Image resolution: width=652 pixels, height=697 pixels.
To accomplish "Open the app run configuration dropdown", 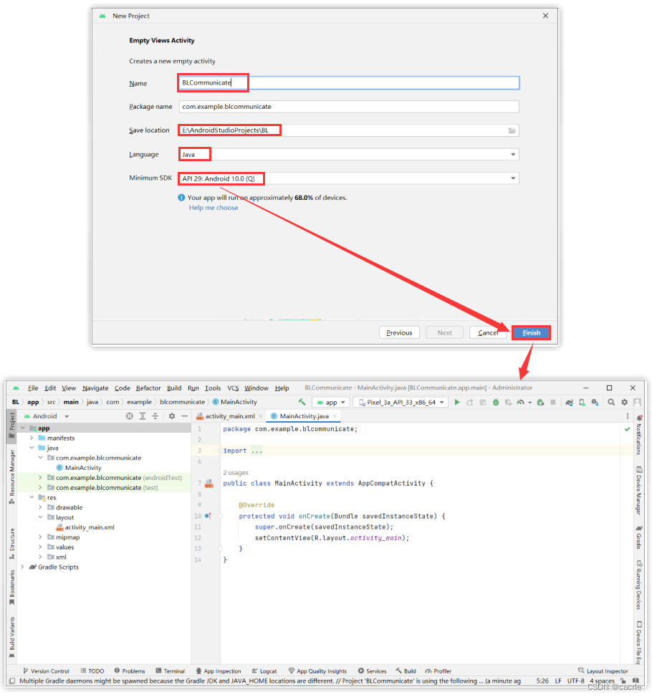I will (331, 403).
